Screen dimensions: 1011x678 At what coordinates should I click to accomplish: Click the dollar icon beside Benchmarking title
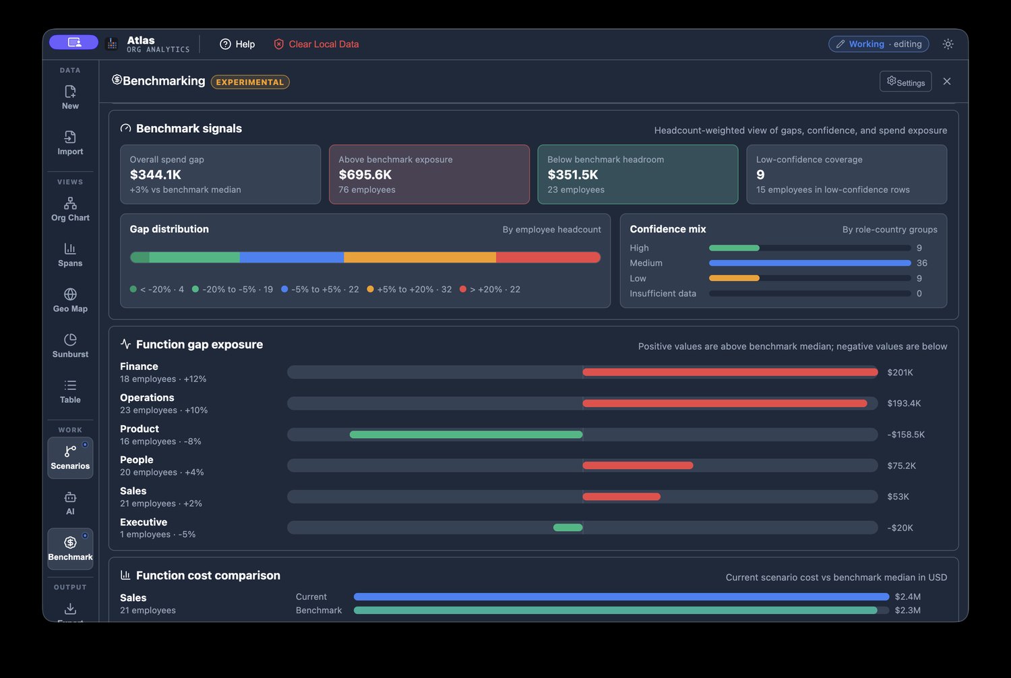tap(117, 80)
